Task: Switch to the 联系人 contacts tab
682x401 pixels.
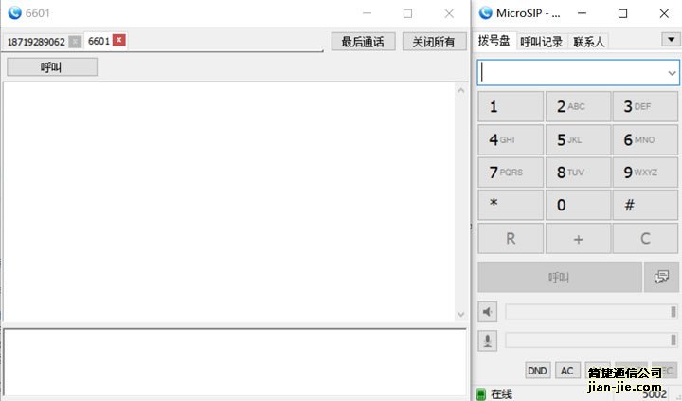Action: click(x=588, y=42)
